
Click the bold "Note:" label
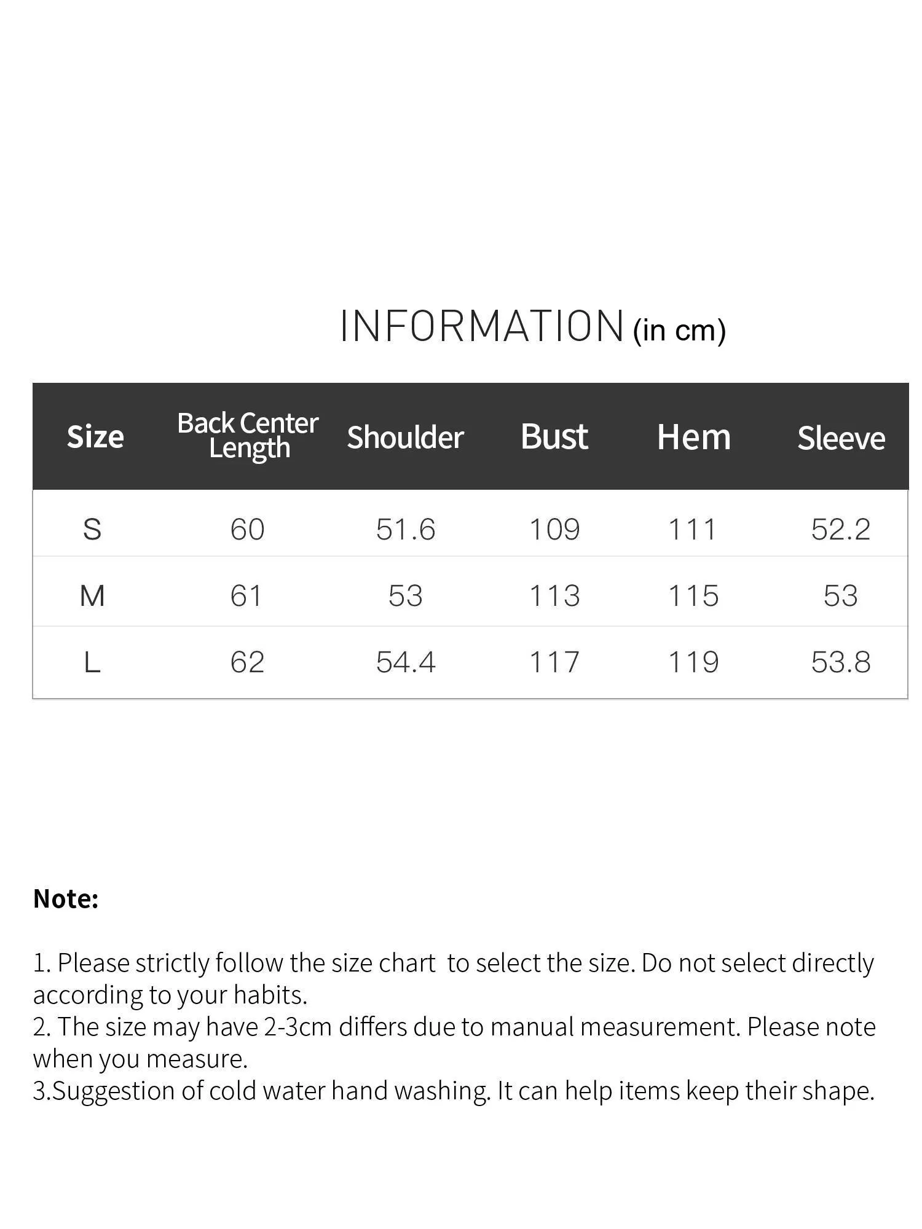pyautogui.click(x=66, y=898)
